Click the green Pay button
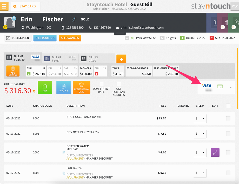 pos(45,87)
